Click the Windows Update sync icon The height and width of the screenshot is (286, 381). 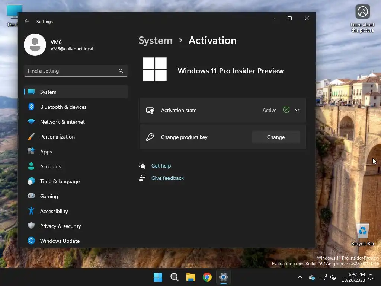(x=31, y=241)
